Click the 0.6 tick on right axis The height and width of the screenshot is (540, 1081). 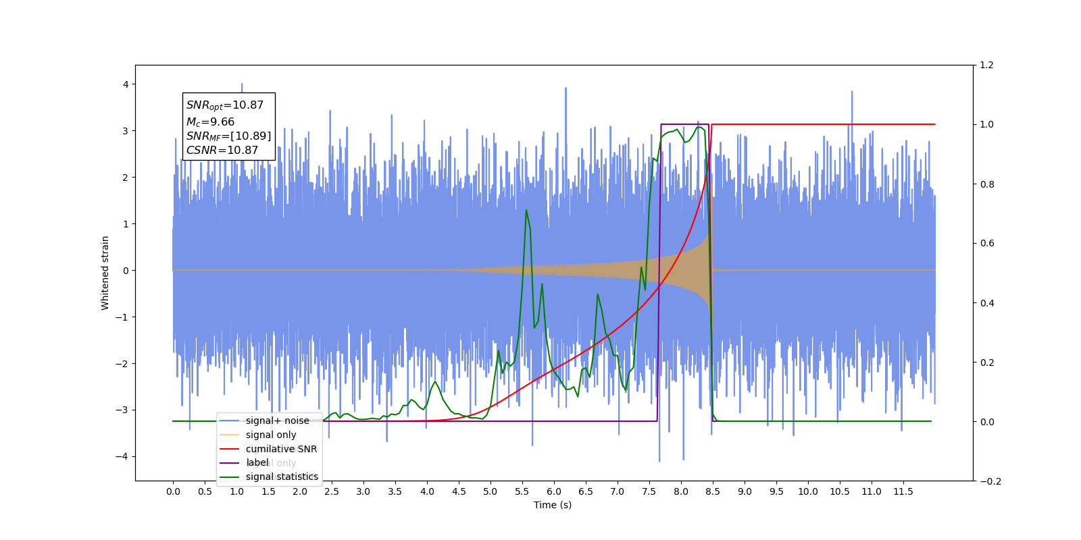tap(986, 244)
